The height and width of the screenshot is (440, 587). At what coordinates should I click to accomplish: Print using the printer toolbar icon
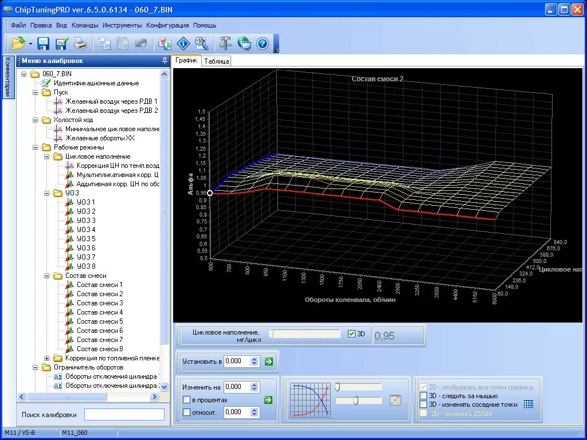click(80, 44)
